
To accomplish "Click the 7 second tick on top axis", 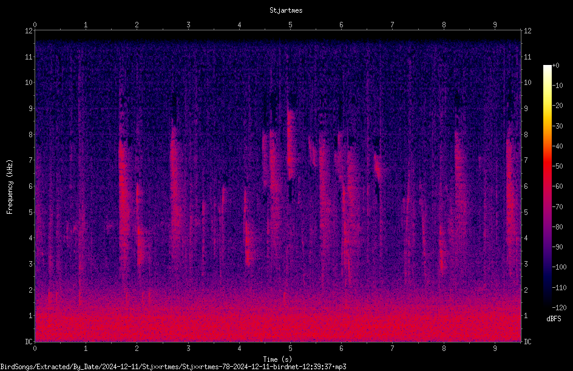I will click(393, 25).
